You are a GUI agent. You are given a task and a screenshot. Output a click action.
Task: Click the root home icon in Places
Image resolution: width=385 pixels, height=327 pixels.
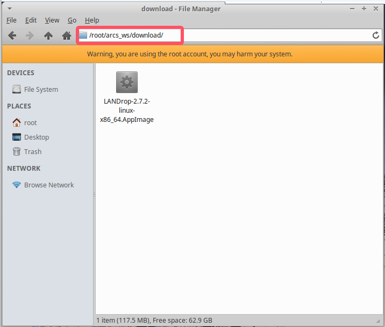17,122
